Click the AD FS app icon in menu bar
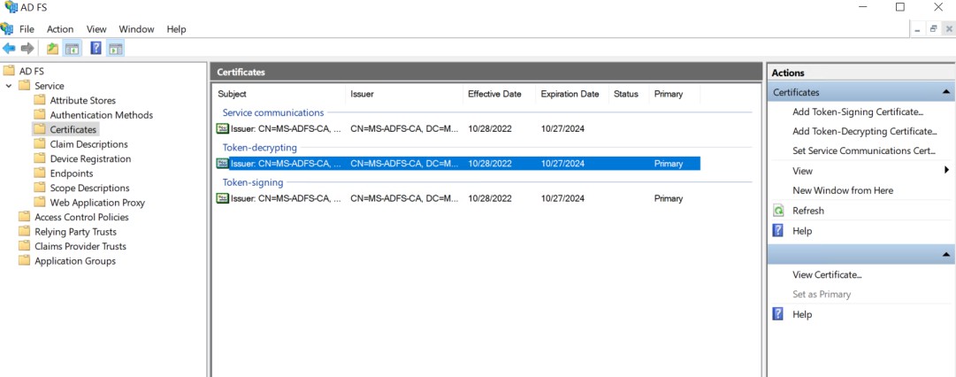This screenshot has width=956, height=377. click(x=7, y=28)
